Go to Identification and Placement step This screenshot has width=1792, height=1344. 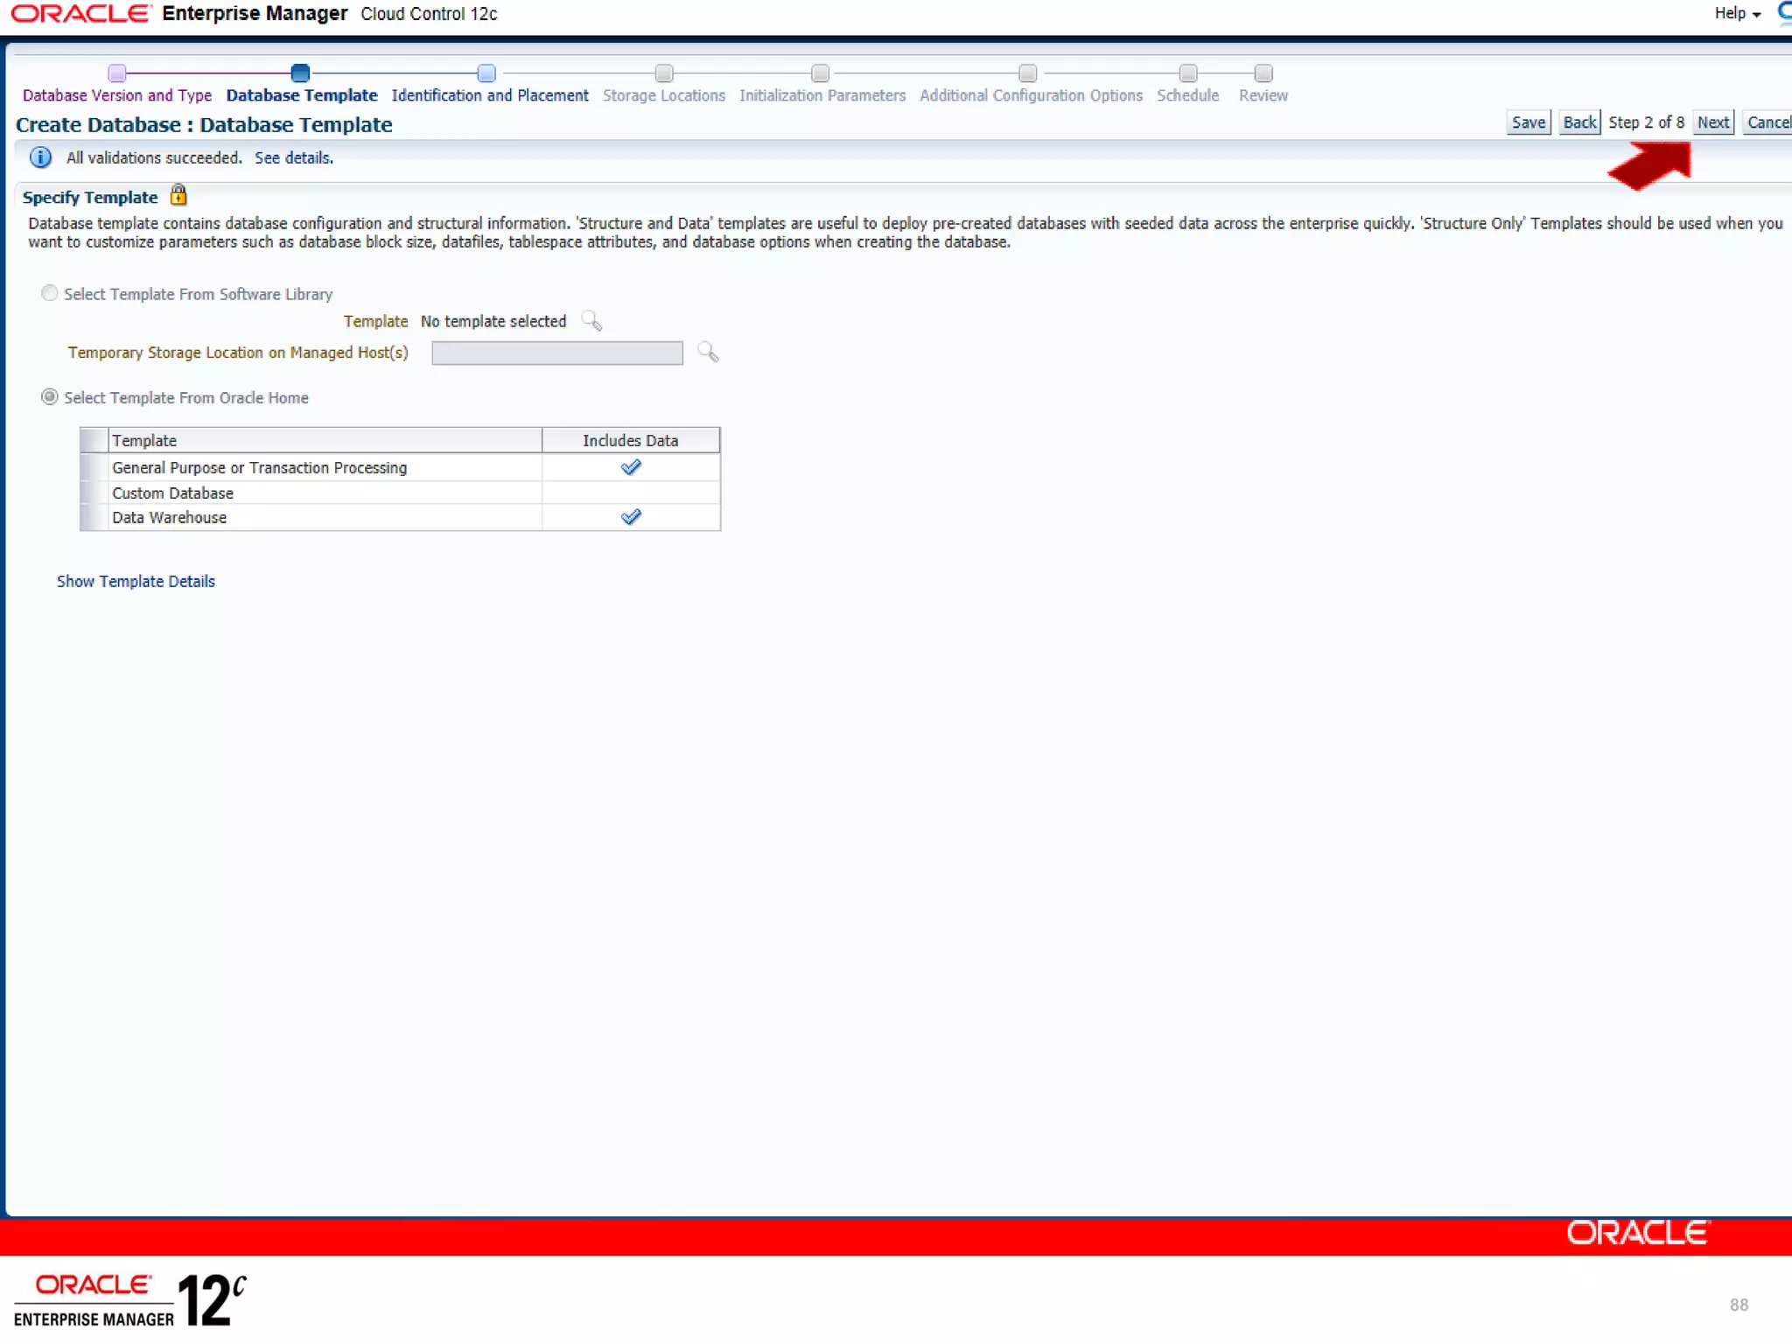click(489, 95)
